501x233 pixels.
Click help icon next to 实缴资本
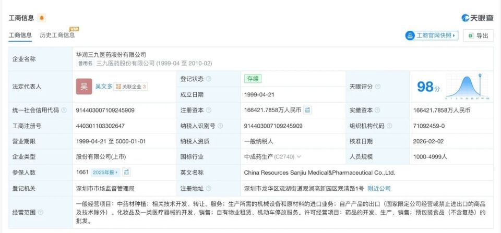378,111
